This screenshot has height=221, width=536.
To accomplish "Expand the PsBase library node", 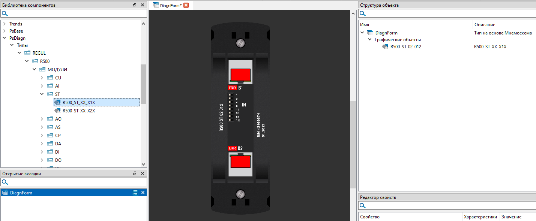I will coord(5,31).
